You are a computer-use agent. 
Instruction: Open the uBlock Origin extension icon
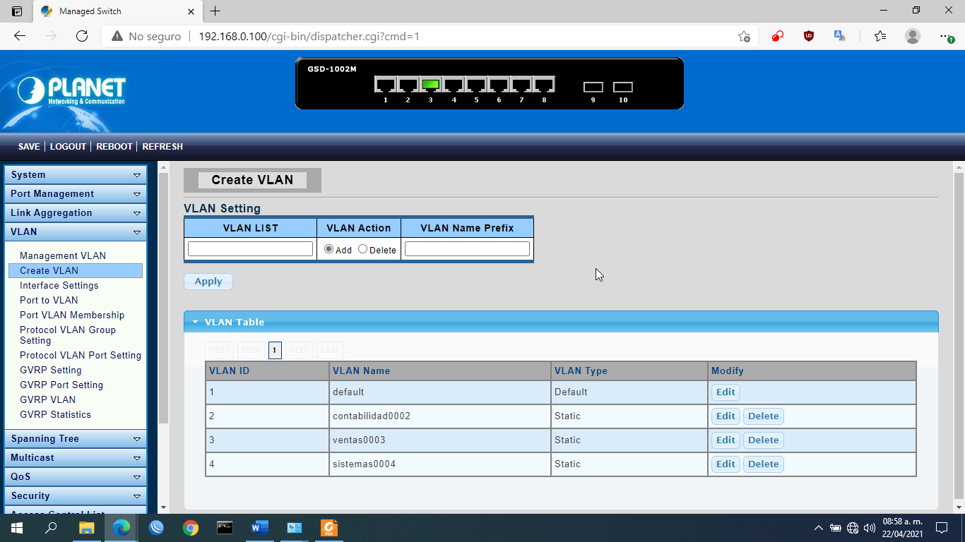click(809, 36)
